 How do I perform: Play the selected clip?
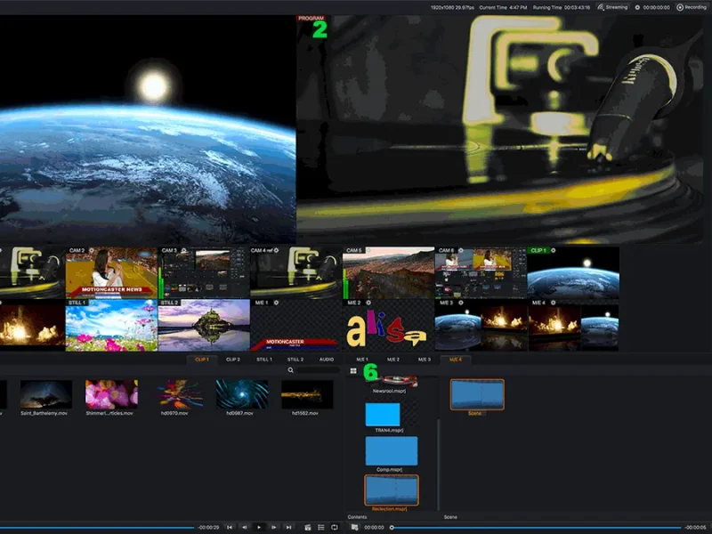259,527
